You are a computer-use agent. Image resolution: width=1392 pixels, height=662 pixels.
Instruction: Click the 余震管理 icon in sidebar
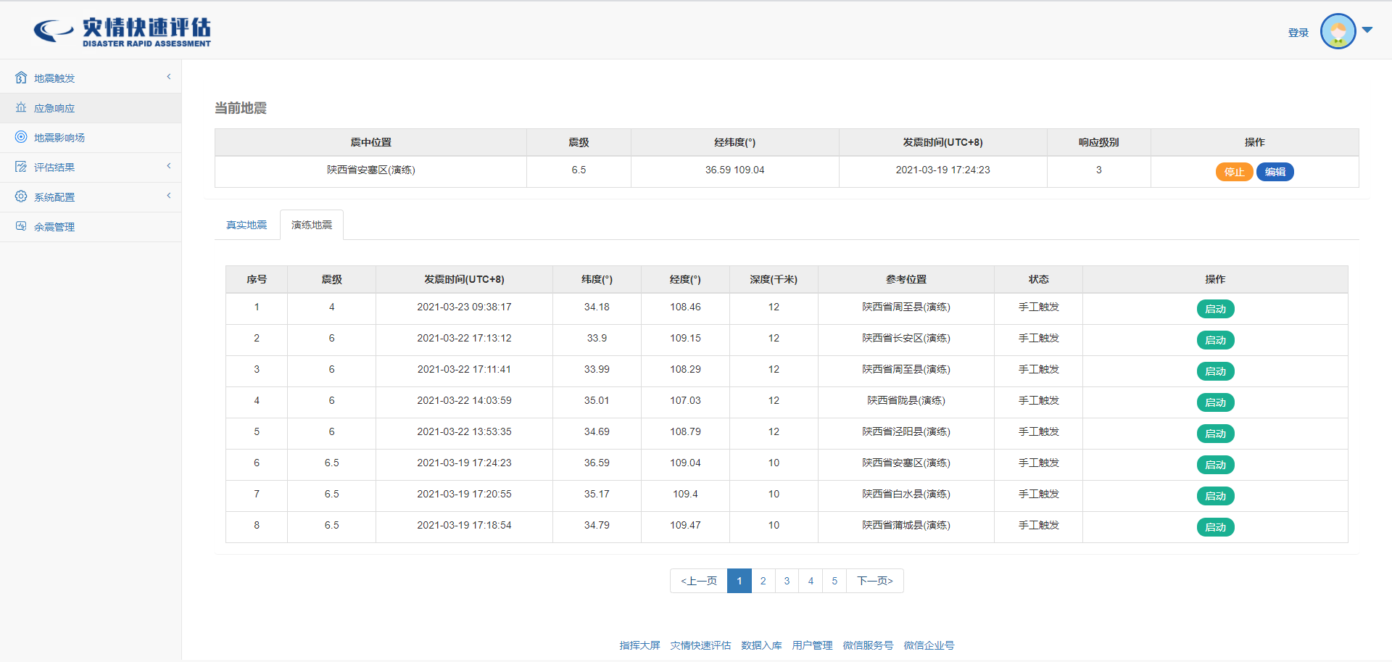click(x=21, y=226)
